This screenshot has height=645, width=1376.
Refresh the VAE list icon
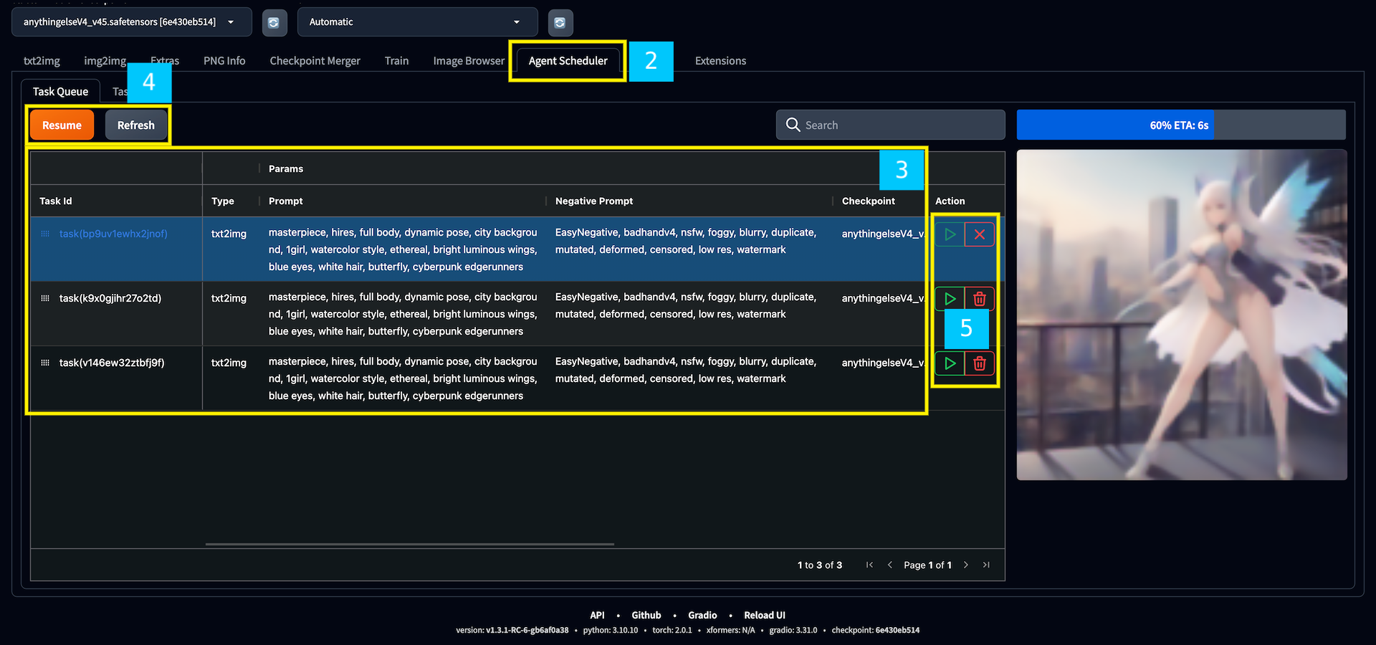[x=560, y=22]
